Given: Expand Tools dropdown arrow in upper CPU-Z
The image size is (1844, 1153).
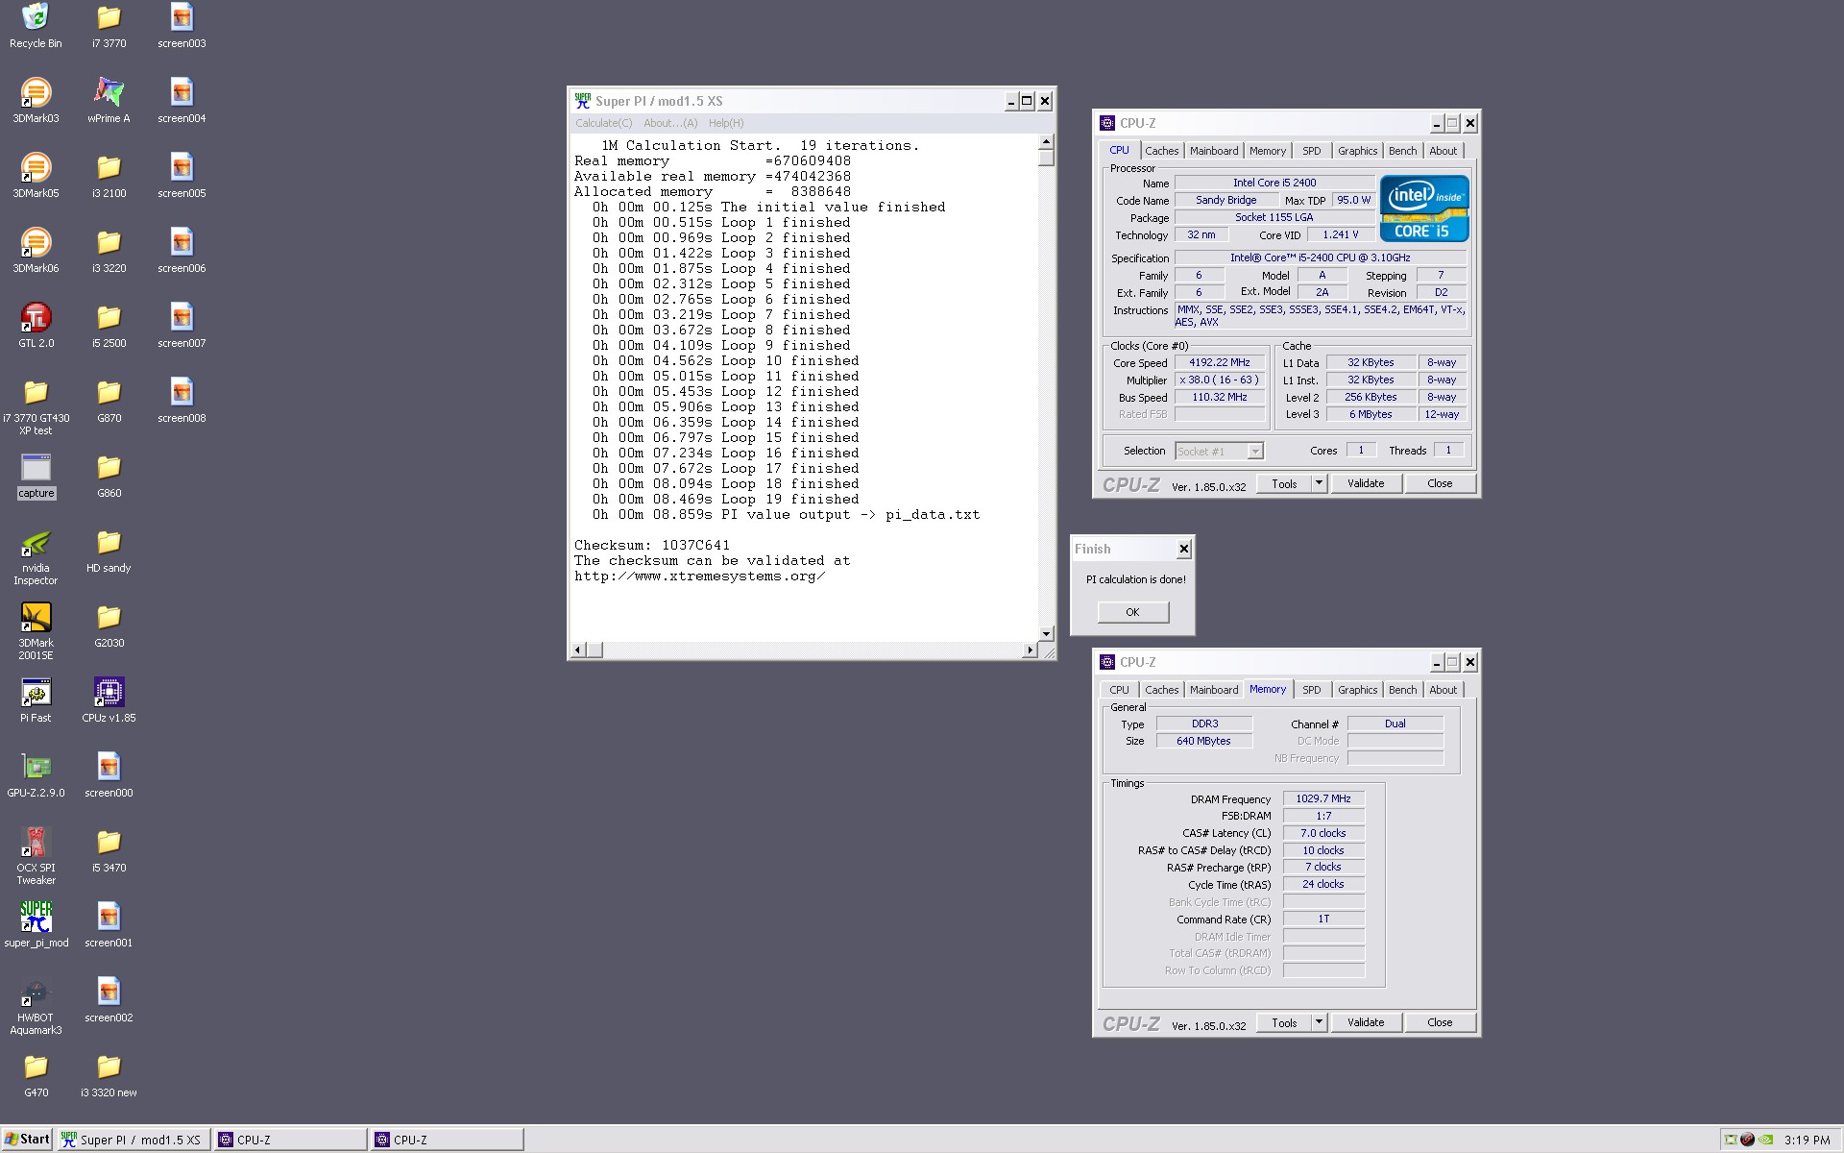Looking at the screenshot, I should (x=1320, y=483).
